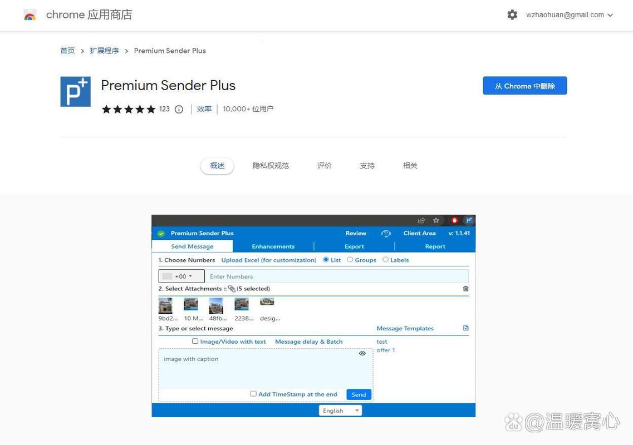The height and width of the screenshot is (445, 633).
Task: Click the 10,000+ 位用户 user count
Action: (x=248, y=109)
